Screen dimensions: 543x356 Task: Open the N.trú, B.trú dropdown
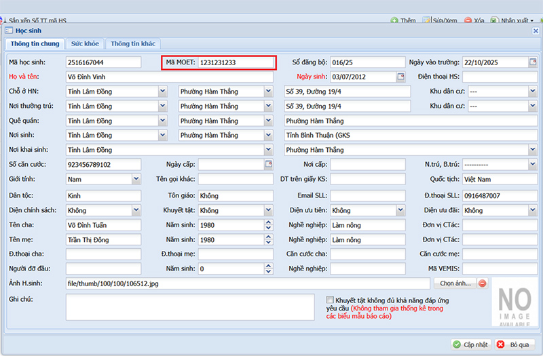tap(533, 164)
